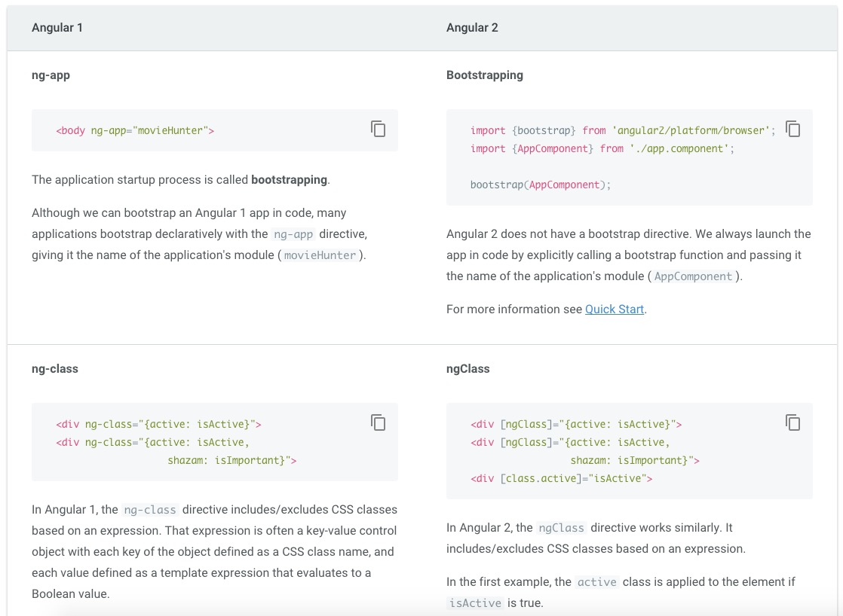Image resolution: width=843 pixels, height=616 pixels.
Task: Select the ngClass heading
Action: (467, 369)
